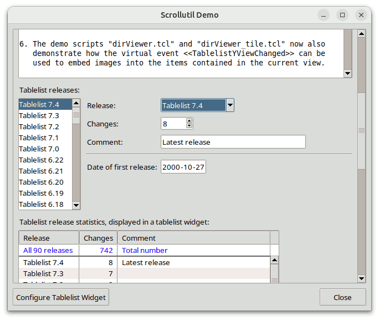This screenshot has height=320, width=379.
Task: Sort by the Release column header
Action: 49,238
